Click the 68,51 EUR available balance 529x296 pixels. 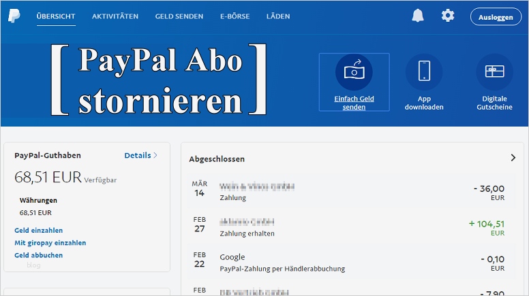[x=48, y=177]
